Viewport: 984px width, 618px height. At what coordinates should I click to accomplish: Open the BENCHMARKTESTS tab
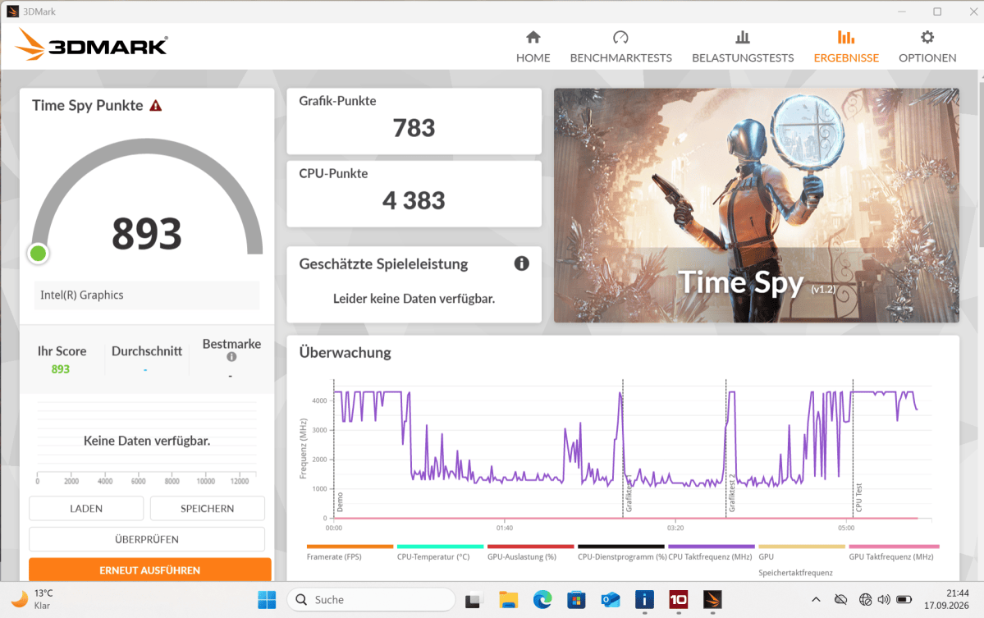(620, 47)
